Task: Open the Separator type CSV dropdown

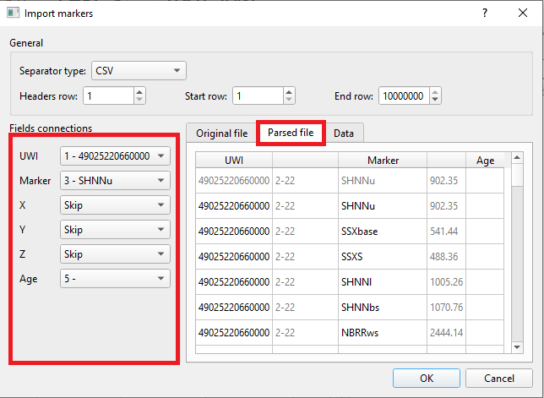Action: pos(139,70)
